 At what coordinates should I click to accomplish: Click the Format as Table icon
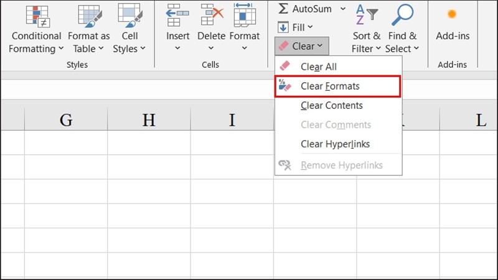pyautogui.click(x=90, y=16)
